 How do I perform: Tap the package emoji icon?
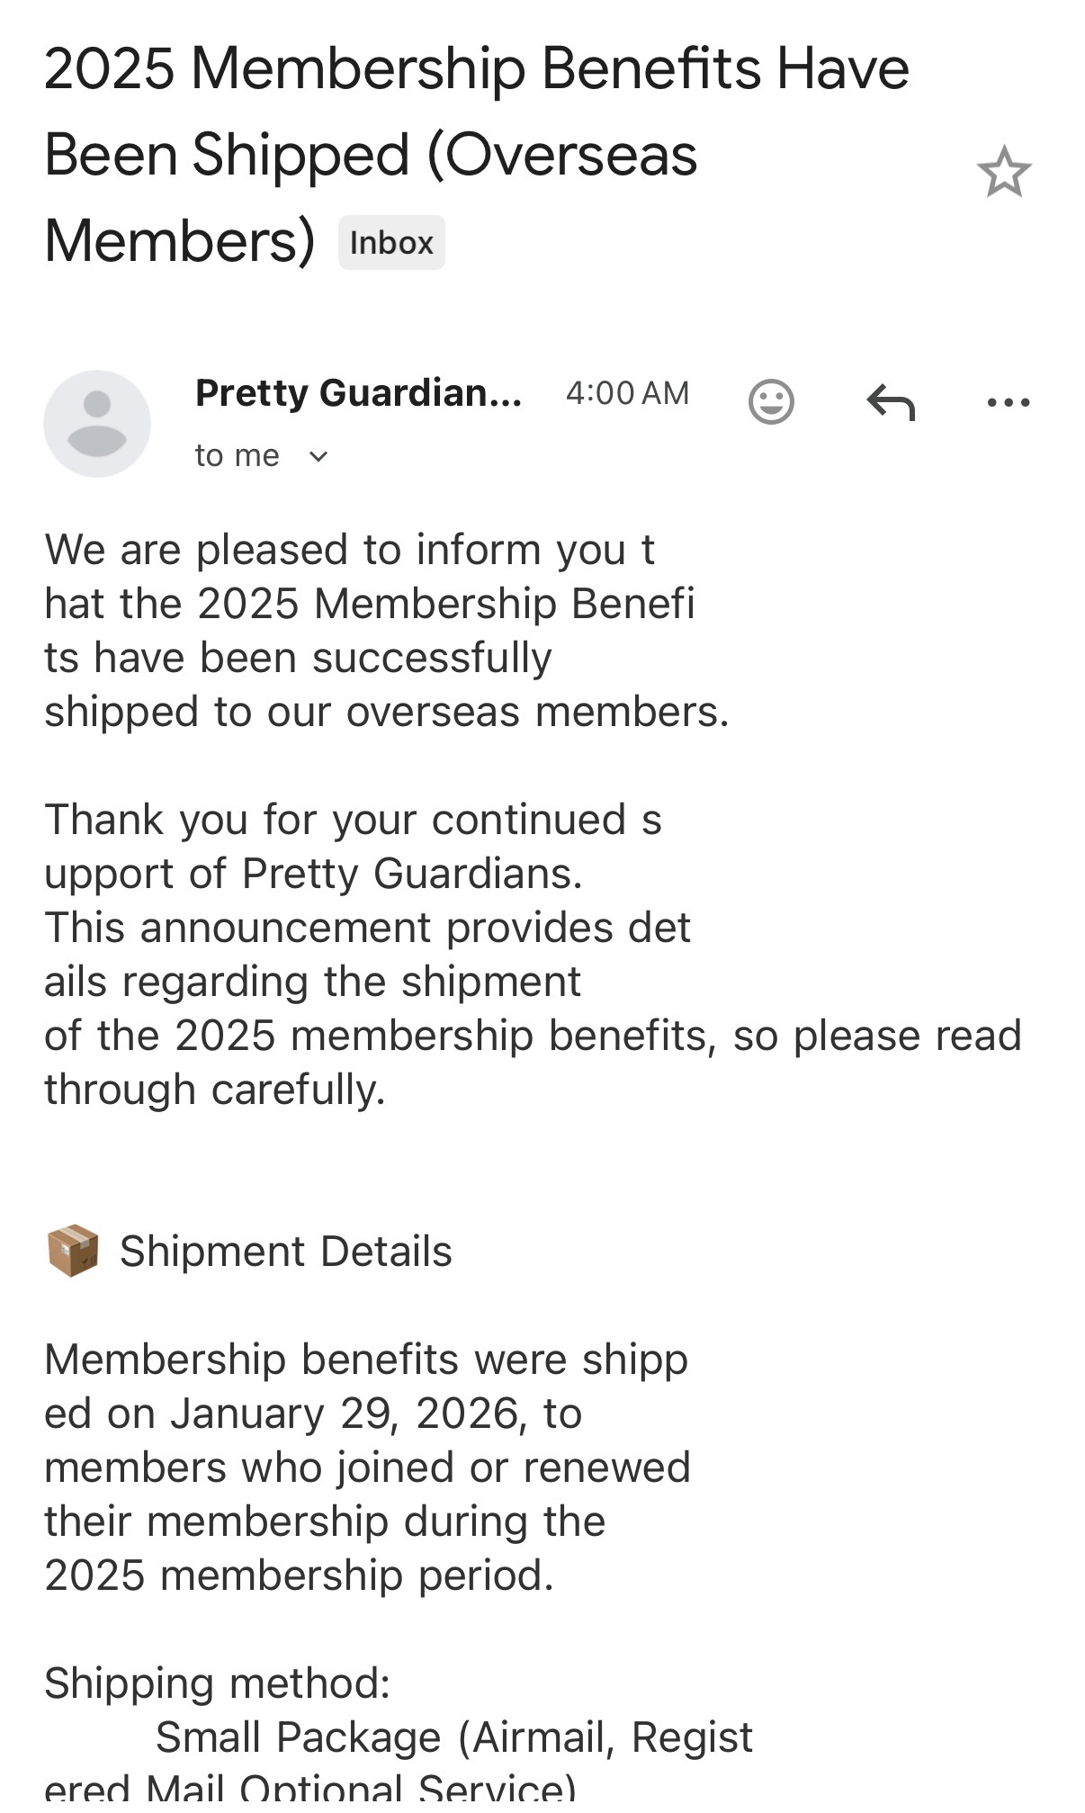(x=72, y=1251)
